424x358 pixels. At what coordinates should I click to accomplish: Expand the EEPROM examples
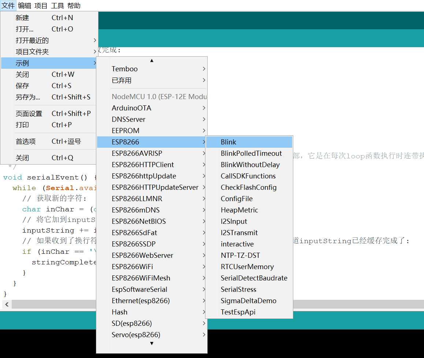tap(152, 131)
